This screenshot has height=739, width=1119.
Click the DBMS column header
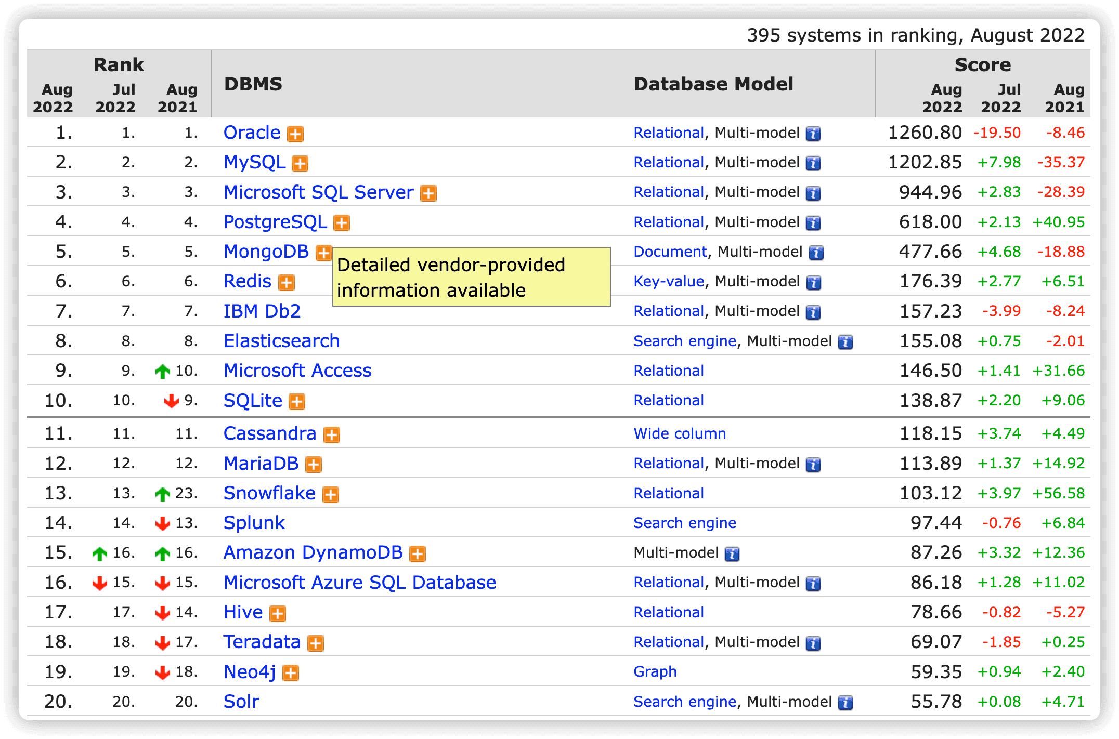click(x=253, y=84)
